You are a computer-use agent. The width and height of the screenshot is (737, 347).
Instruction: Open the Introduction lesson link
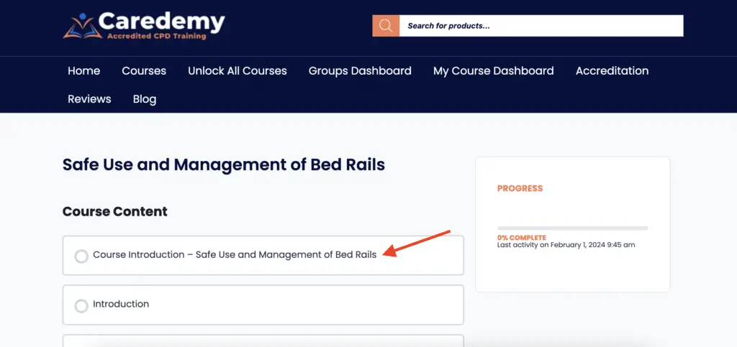click(x=121, y=304)
